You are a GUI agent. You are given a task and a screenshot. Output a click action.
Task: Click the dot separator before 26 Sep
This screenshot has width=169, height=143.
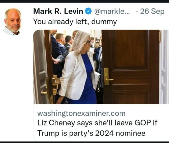tap(137, 12)
